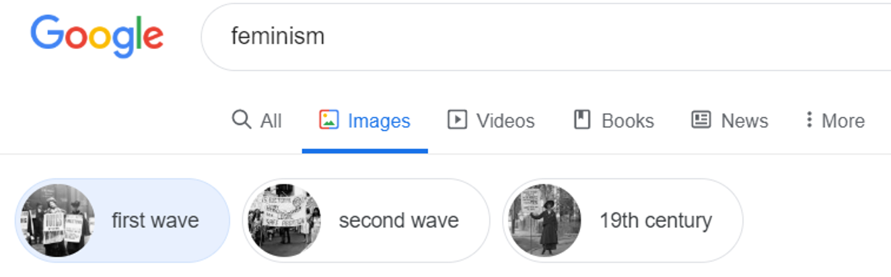Click the Images tab picture icon
Screen dimensions: 891x277
[x=329, y=120]
